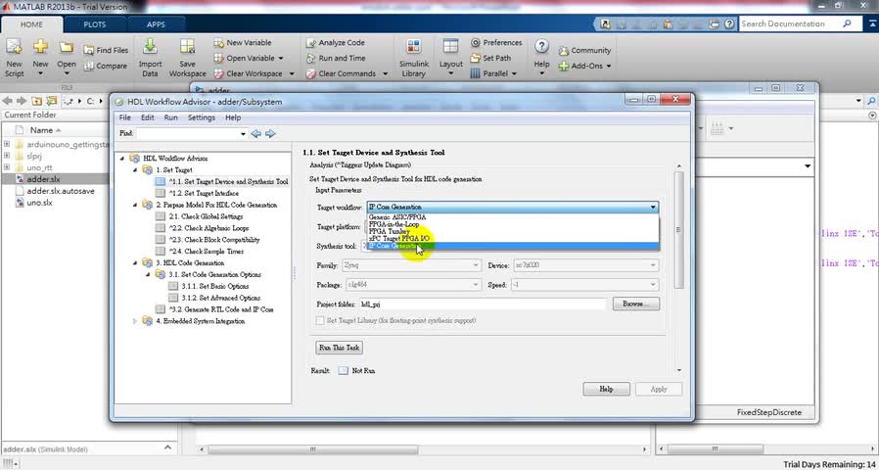The width and height of the screenshot is (879, 470).
Task: Select uno.slx in Current Folder
Action: click(x=39, y=203)
